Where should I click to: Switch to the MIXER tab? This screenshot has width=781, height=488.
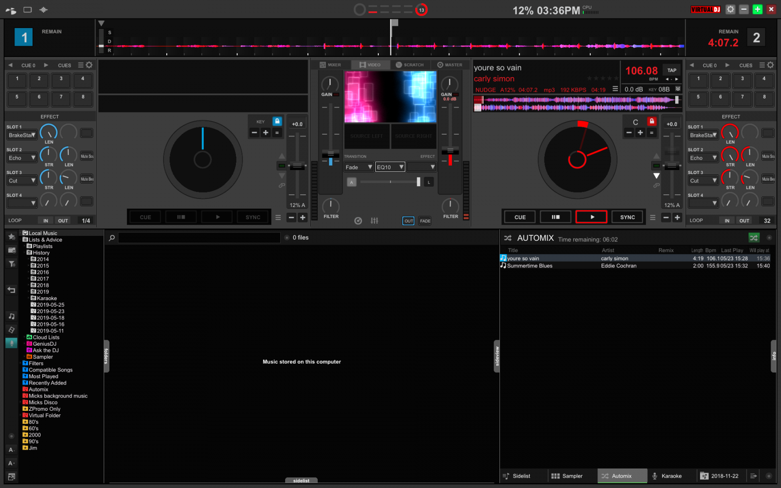(x=330, y=65)
